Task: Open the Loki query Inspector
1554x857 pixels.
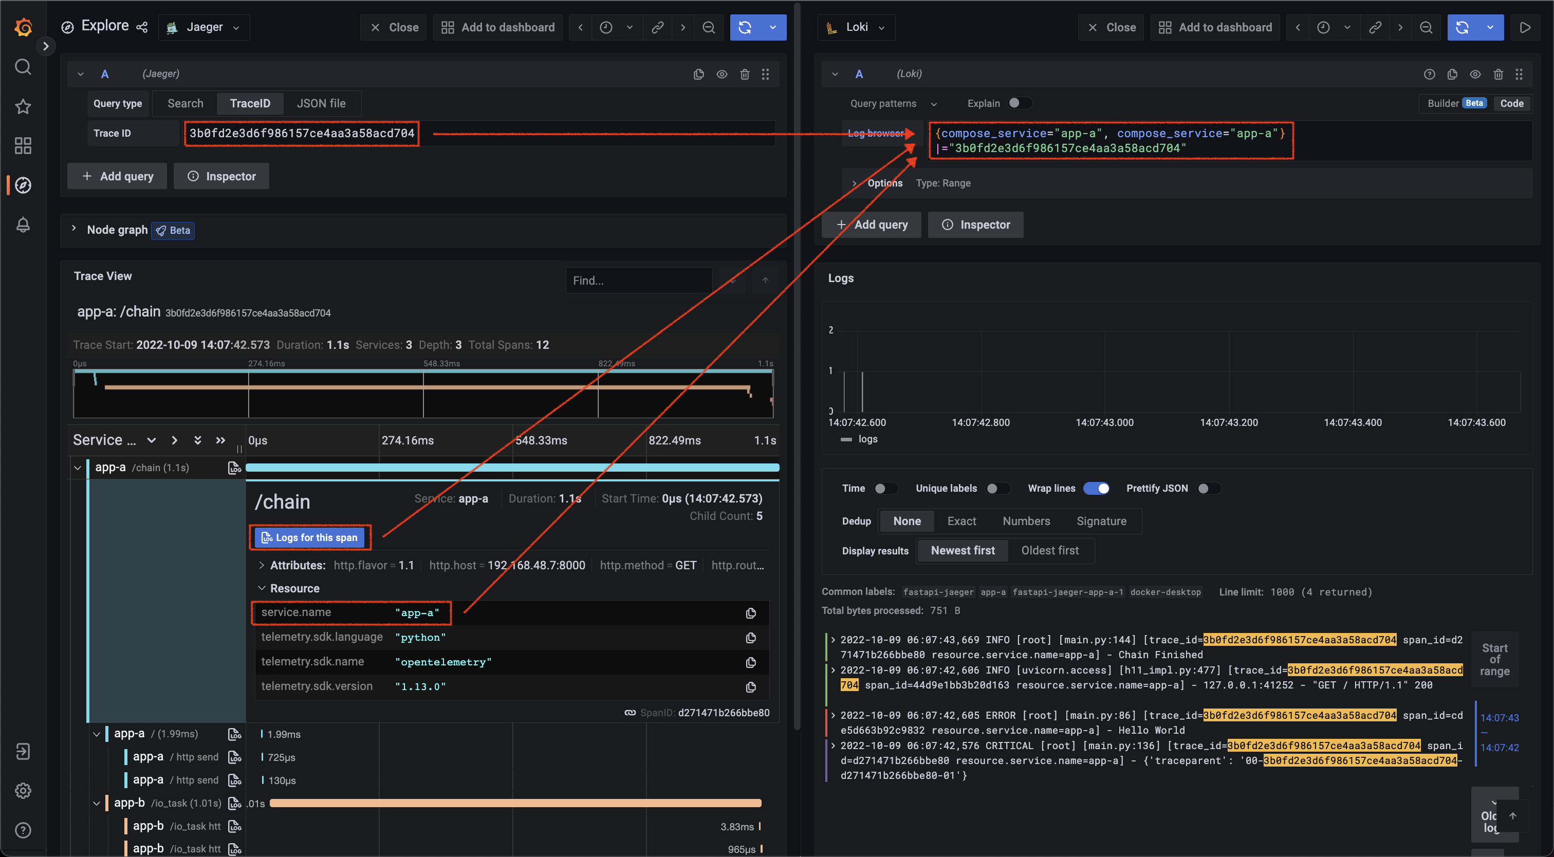Action: [975, 225]
